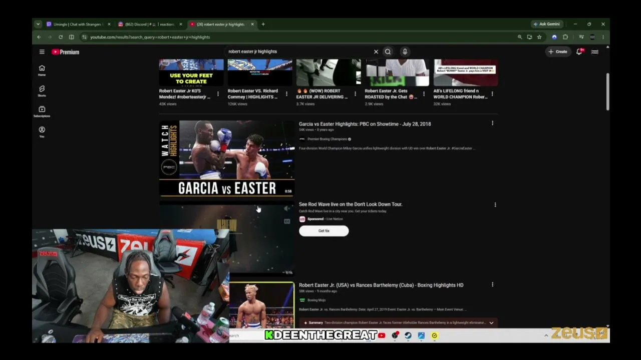This screenshot has width=641, height=360.
Task: Go back in the browser
Action: tap(39, 37)
